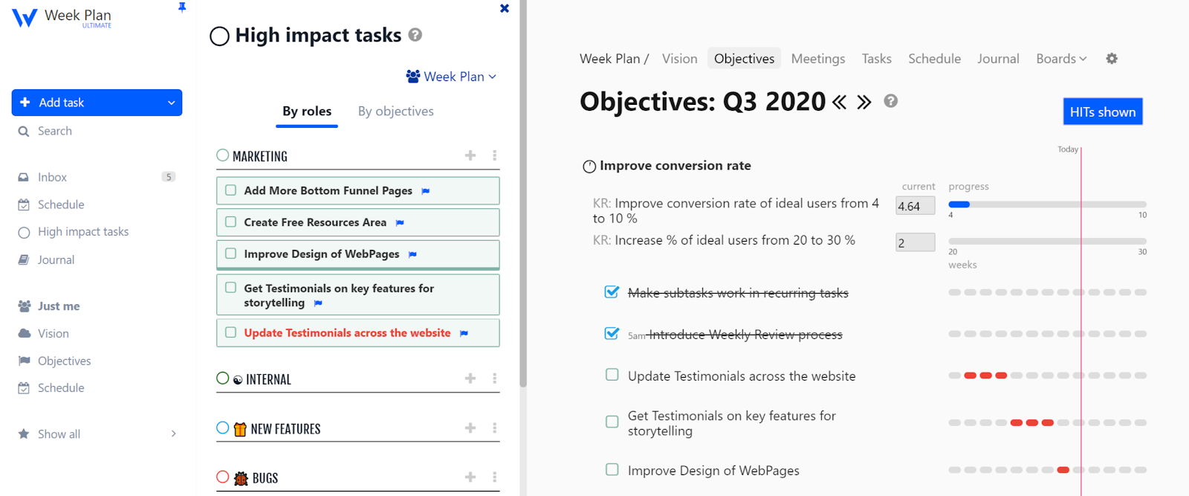Open Meetings in top navigation
Screen dimensions: 1189x496
point(818,59)
